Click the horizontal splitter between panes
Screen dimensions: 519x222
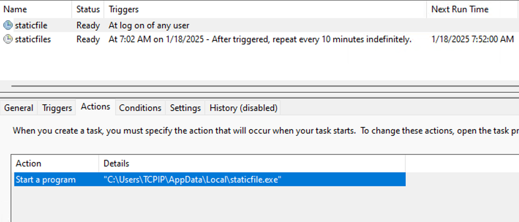tap(259, 85)
